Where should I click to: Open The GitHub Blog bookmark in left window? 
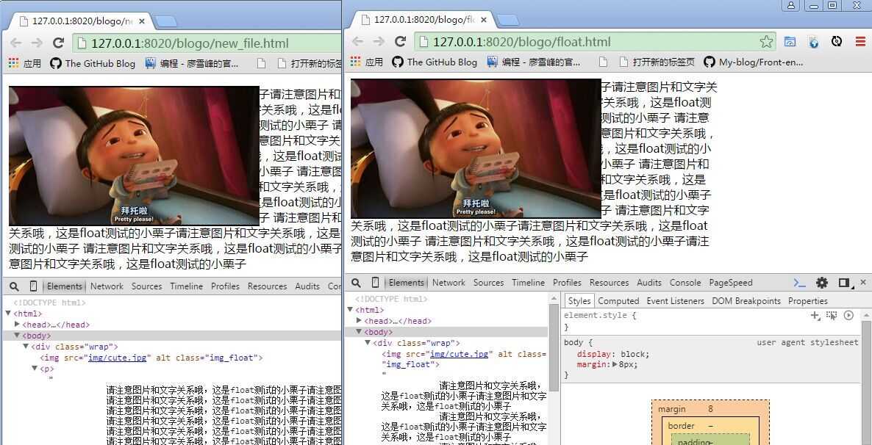[x=93, y=63]
